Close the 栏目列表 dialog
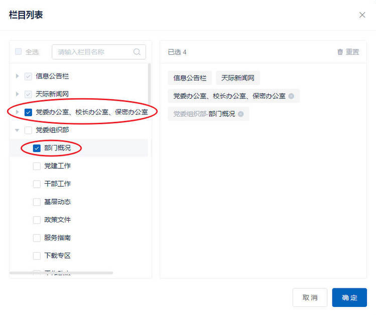Viewport: 376px width, 315px height. 362,15
